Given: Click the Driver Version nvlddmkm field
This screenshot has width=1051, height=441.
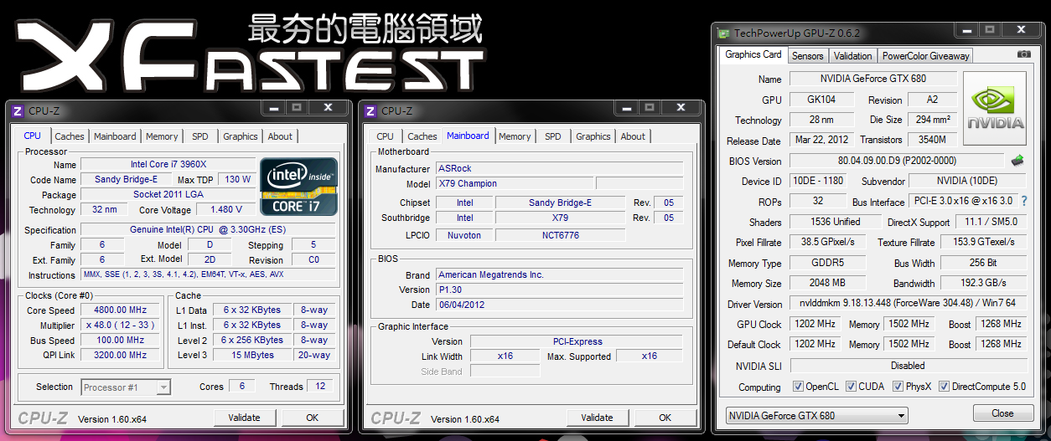Looking at the screenshot, I should click(909, 304).
